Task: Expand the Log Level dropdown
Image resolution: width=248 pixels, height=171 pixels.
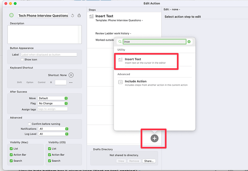Action: tap(54, 134)
